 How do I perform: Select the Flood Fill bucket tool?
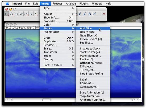tap(89, 14)
